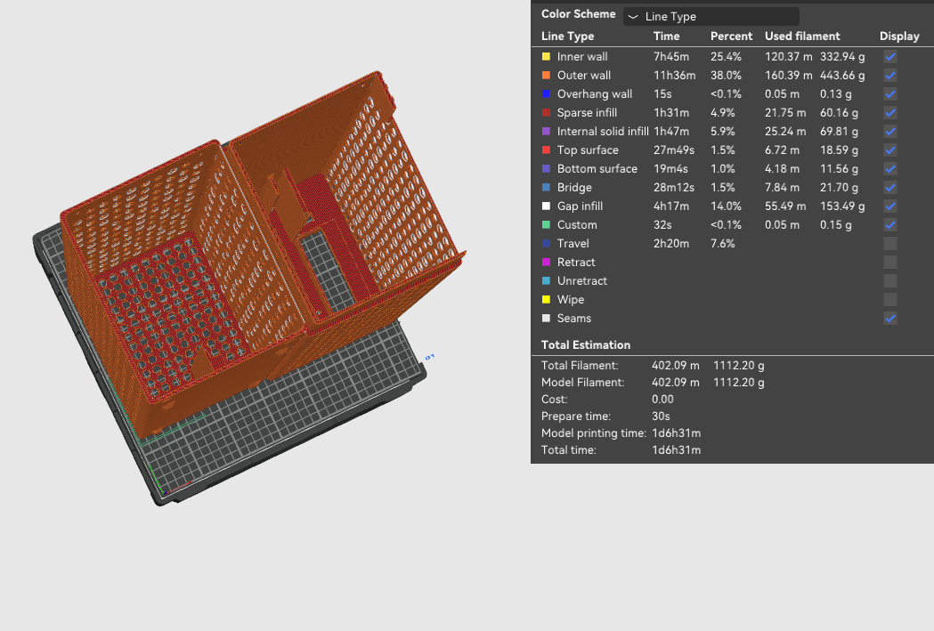934x631 pixels.
Task: Click the green Custom color swatch
Action: [x=546, y=224]
